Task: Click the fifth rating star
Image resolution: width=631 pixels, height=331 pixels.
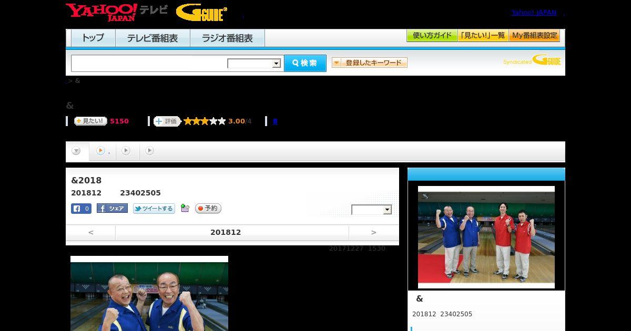Action: (221, 121)
